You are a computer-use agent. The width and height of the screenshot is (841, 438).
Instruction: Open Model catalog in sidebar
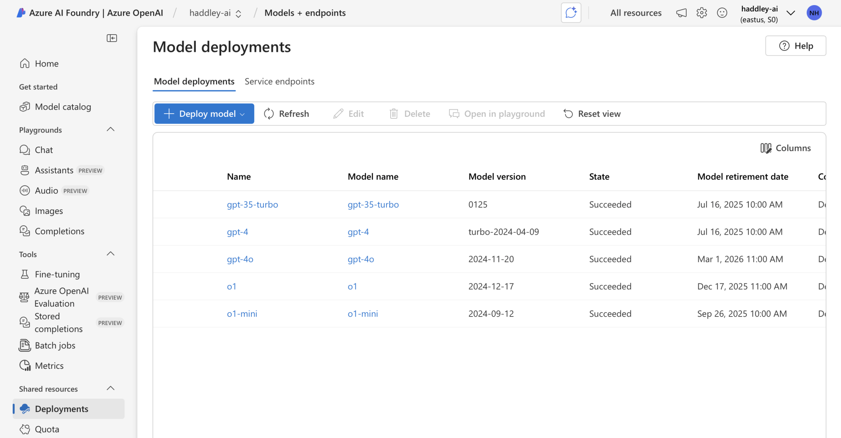coord(63,107)
